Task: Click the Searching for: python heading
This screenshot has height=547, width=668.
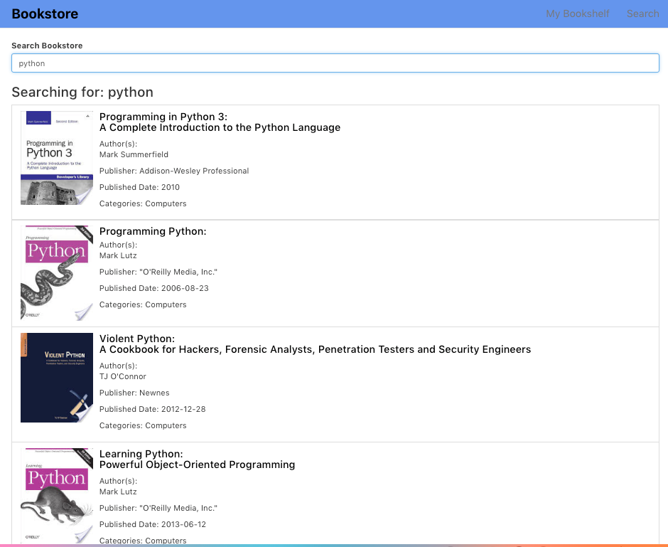Action: [x=82, y=92]
